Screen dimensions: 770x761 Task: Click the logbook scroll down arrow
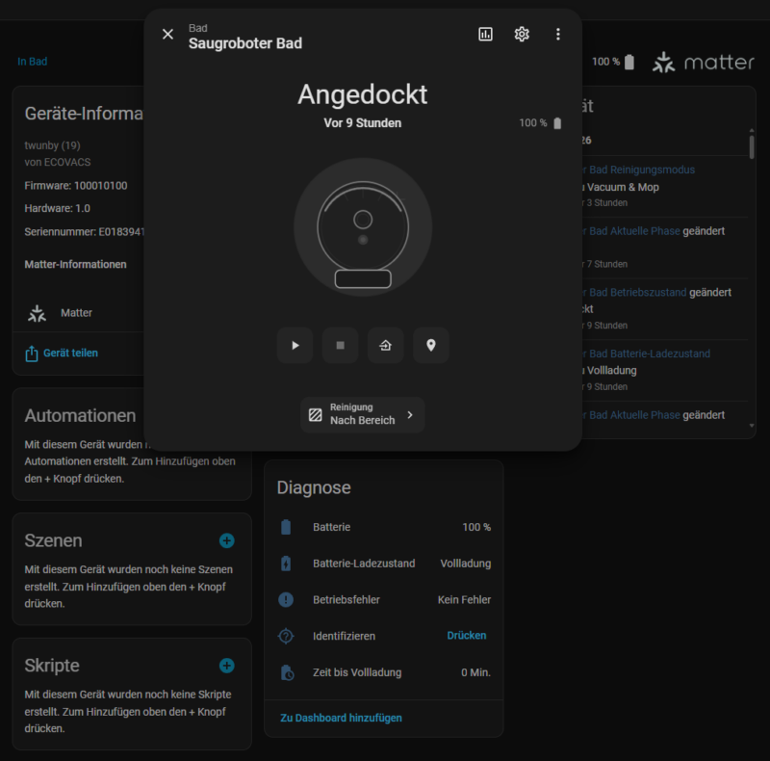[x=752, y=426]
